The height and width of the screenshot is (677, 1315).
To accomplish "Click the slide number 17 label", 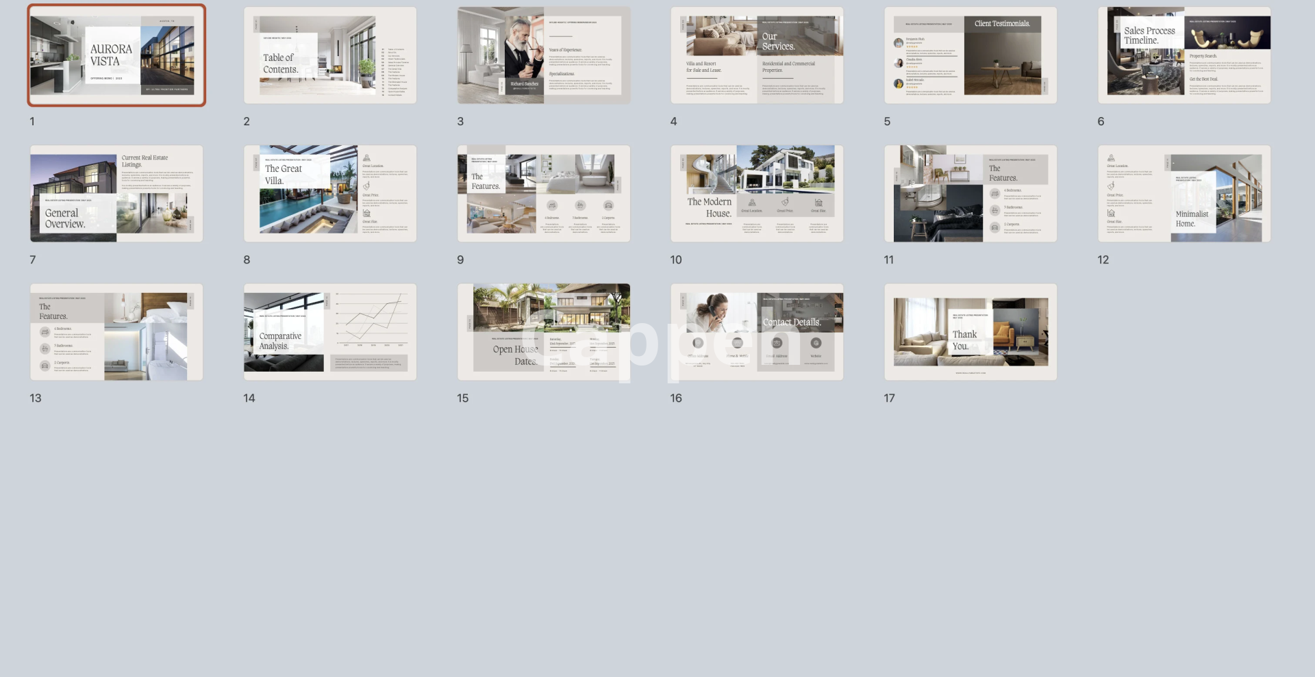I will coord(889,398).
